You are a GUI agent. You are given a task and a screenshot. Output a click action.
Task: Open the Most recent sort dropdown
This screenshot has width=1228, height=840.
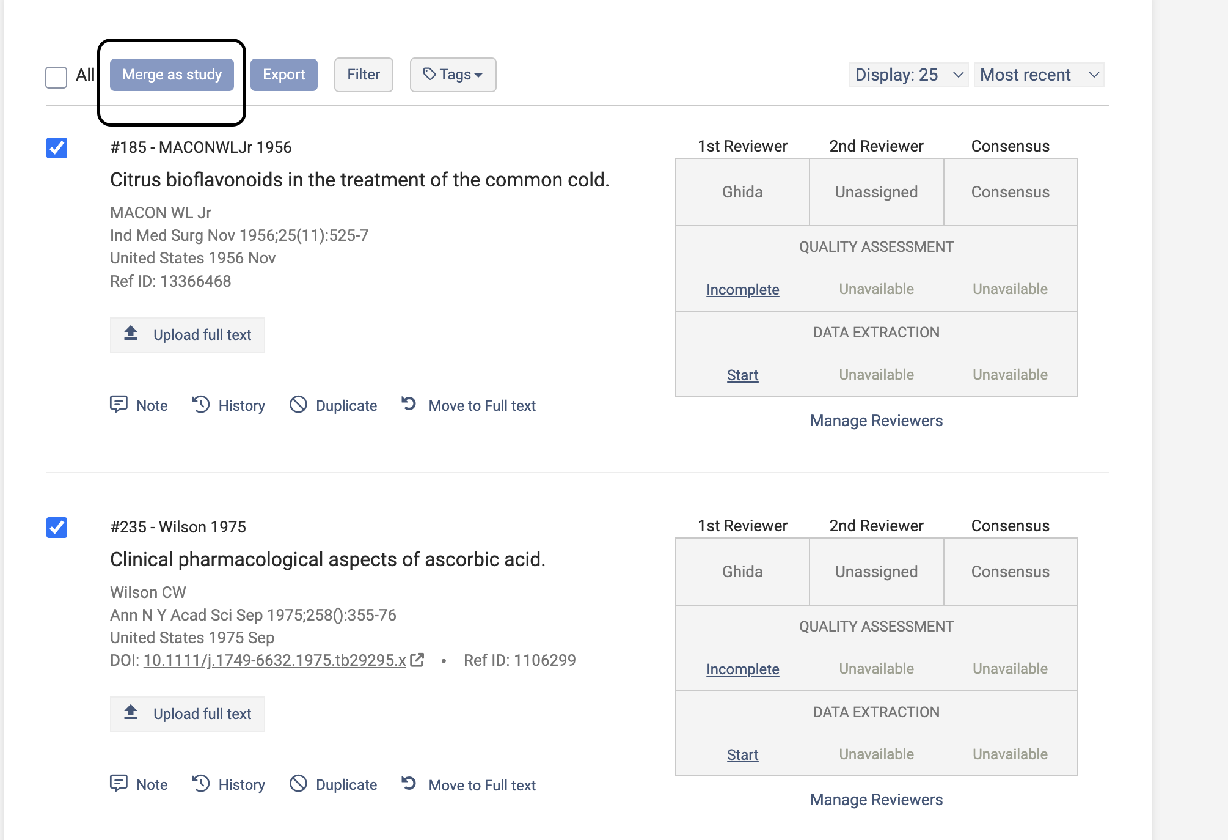tap(1038, 75)
